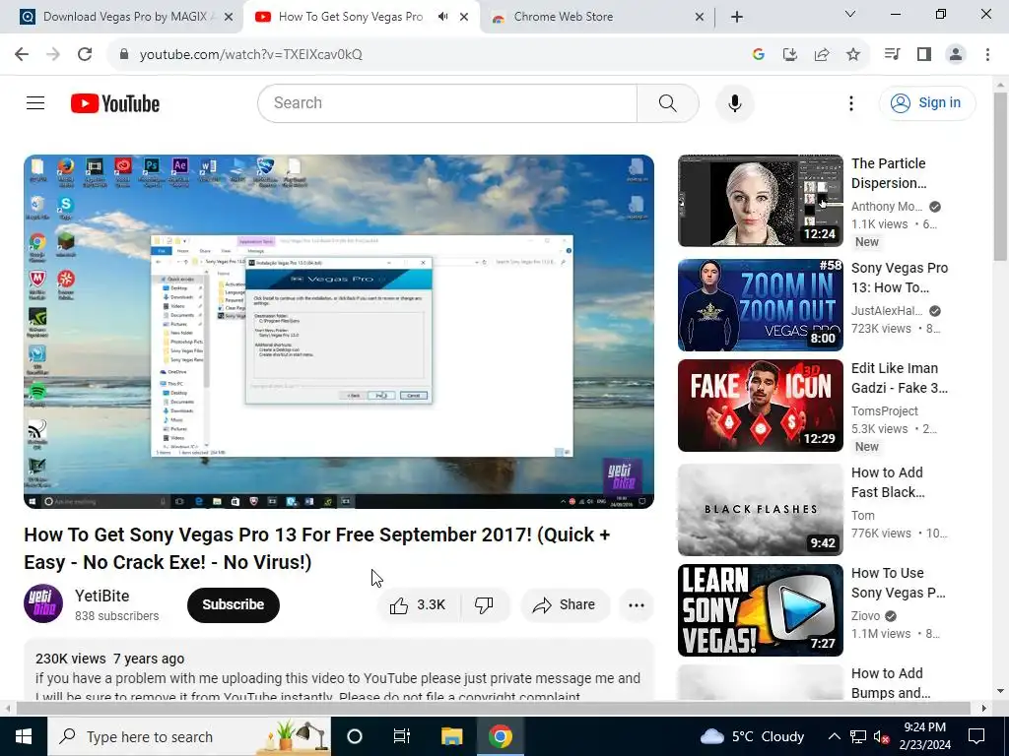Viewport: 1009px width, 756px height.
Task: Click Chrome icon in taskbar
Action: tap(500, 736)
